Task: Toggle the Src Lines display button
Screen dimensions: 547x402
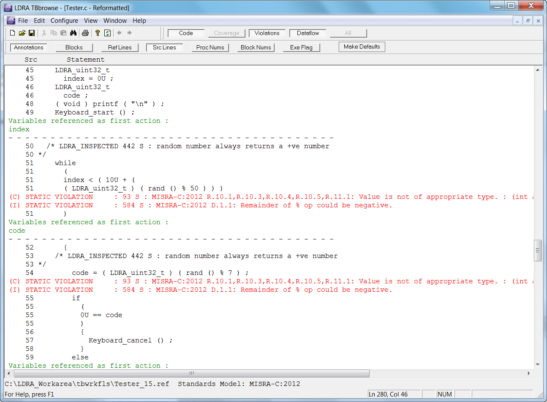Action: click(x=164, y=47)
